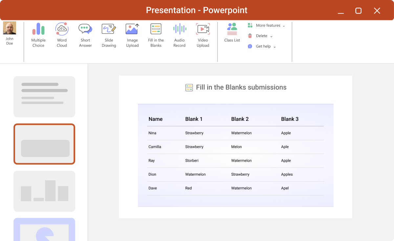394x241 pixels.
Task: Click Dave's answer Apel
Action: coord(285,188)
